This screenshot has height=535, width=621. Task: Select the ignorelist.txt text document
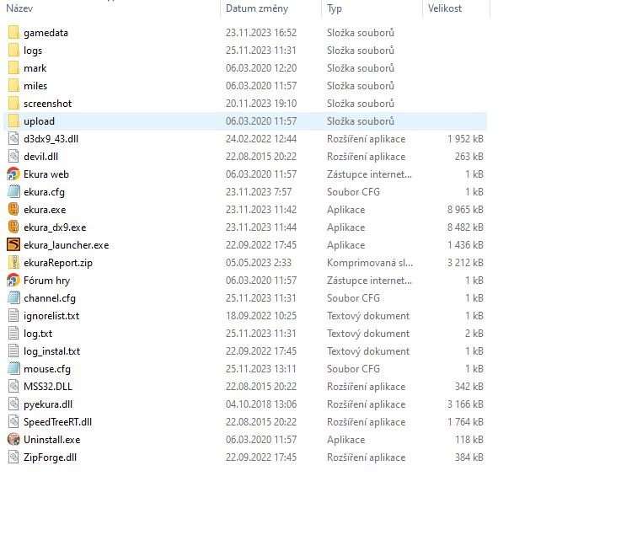[51, 316]
